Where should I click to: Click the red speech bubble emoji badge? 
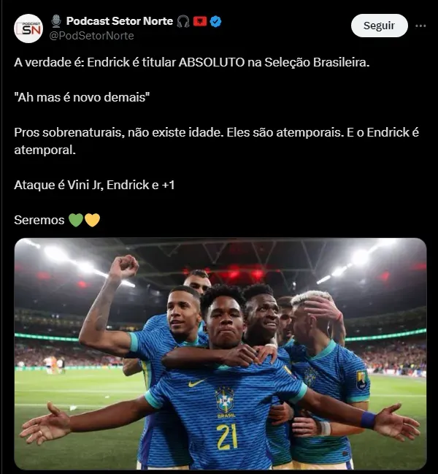[200, 21]
